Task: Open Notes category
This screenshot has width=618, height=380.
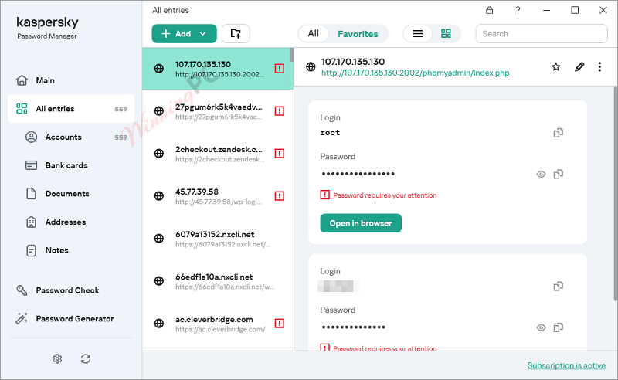Action: point(71,251)
